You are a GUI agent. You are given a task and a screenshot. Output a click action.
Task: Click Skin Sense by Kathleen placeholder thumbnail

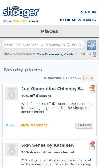tap(12, 150)
